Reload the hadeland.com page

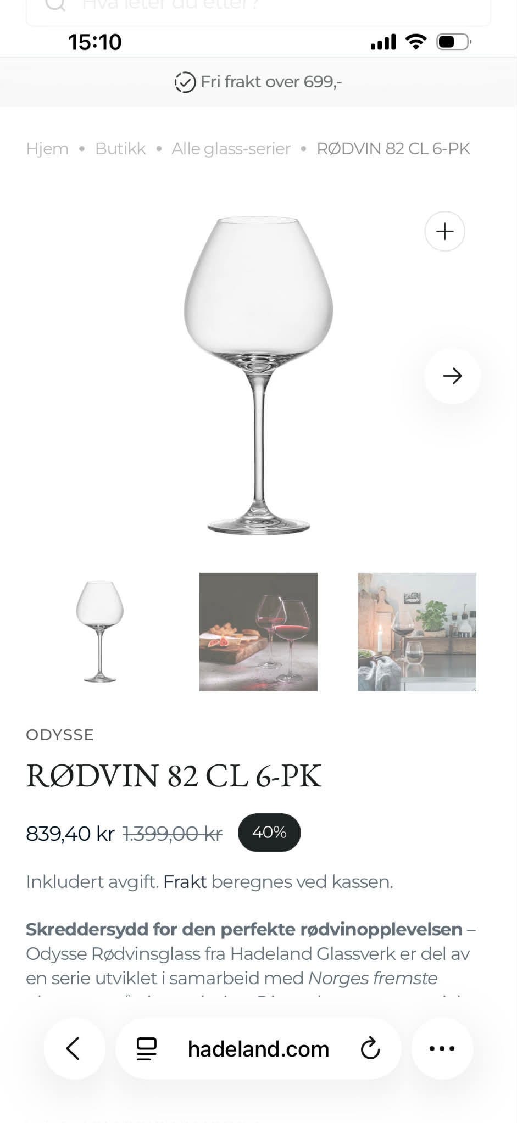pyautogui.click(x=370, y=1048)
